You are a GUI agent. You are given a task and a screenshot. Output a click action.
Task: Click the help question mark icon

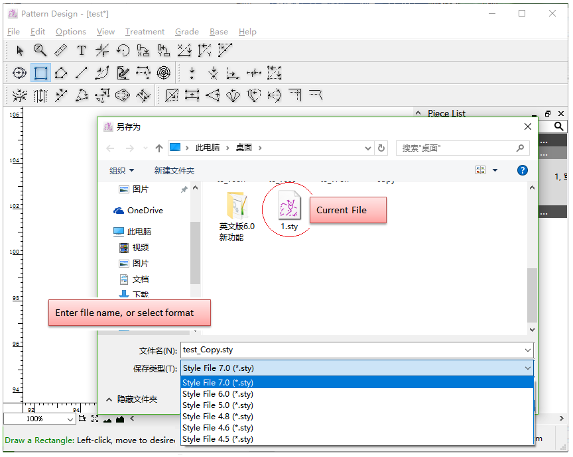pos(522,170)
